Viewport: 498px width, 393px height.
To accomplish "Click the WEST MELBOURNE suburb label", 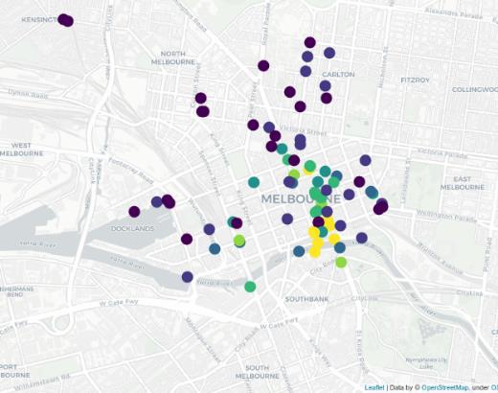I will 21,150.
